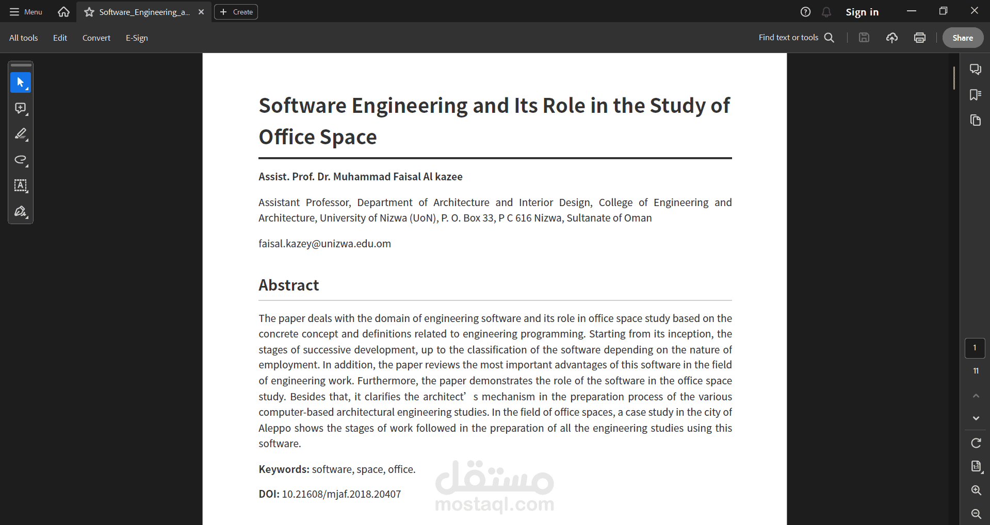This screenshot has height=525, width=990.
Task: Select the Fill & Sign pen tool
Action: pos(21,211)
